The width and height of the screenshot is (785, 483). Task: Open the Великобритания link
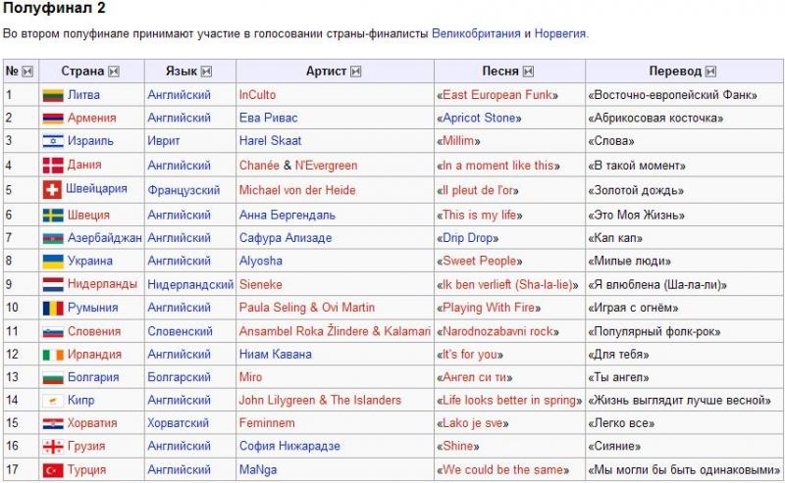(476, 33)
